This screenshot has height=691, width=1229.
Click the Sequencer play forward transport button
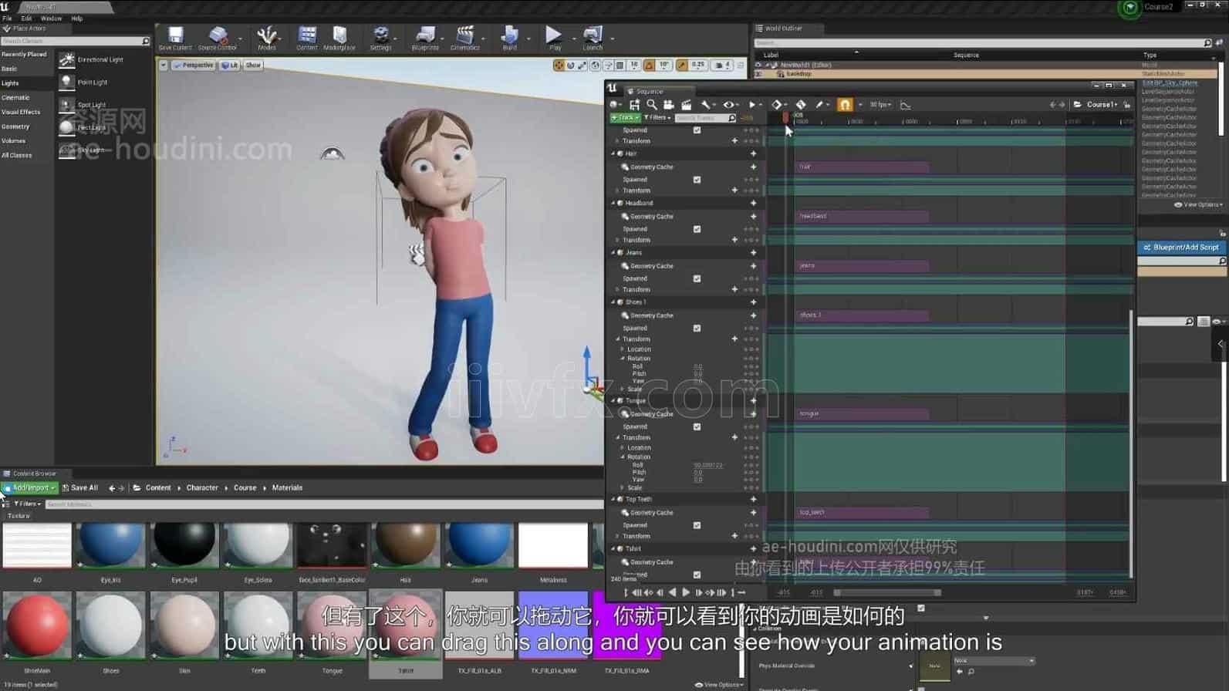(x=686, y=593)
